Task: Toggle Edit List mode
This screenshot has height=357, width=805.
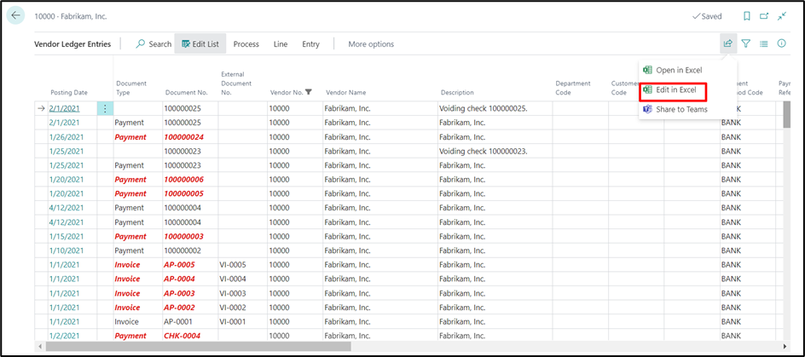Action: pyautogui.click(x=200, y=44)
